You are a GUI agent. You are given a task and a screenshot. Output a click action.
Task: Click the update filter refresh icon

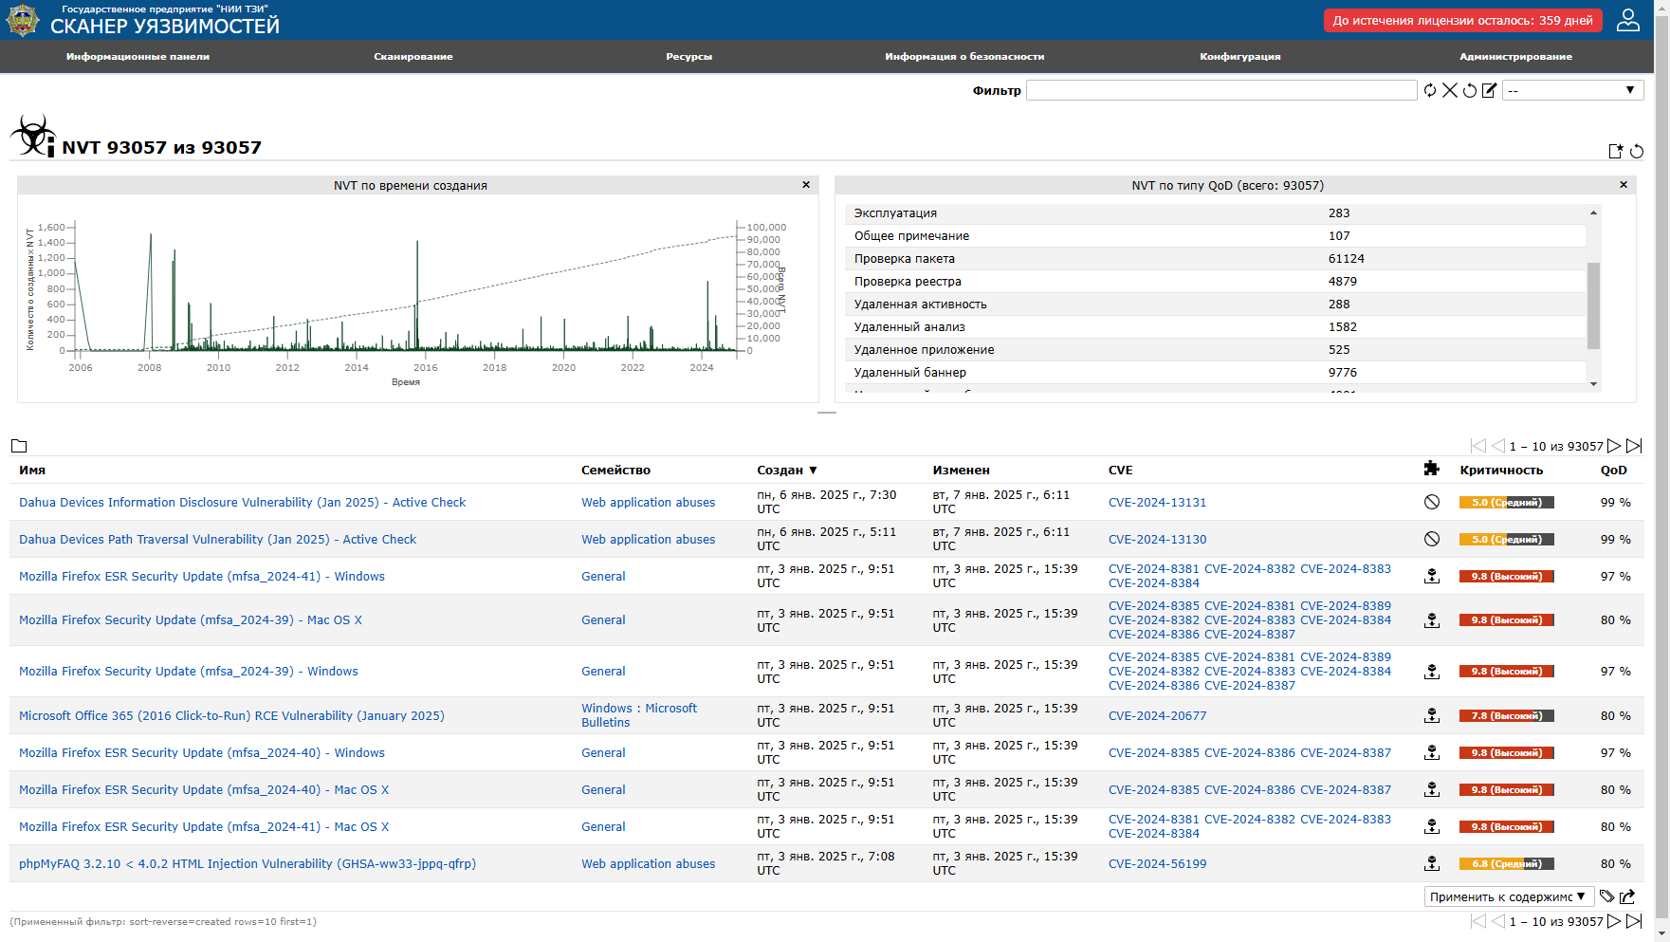click(x=1429, y=90)
